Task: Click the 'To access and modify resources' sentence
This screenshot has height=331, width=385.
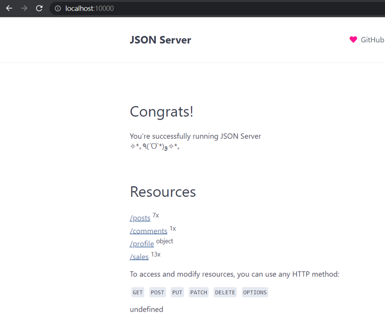Action: (x=234, y=274)
